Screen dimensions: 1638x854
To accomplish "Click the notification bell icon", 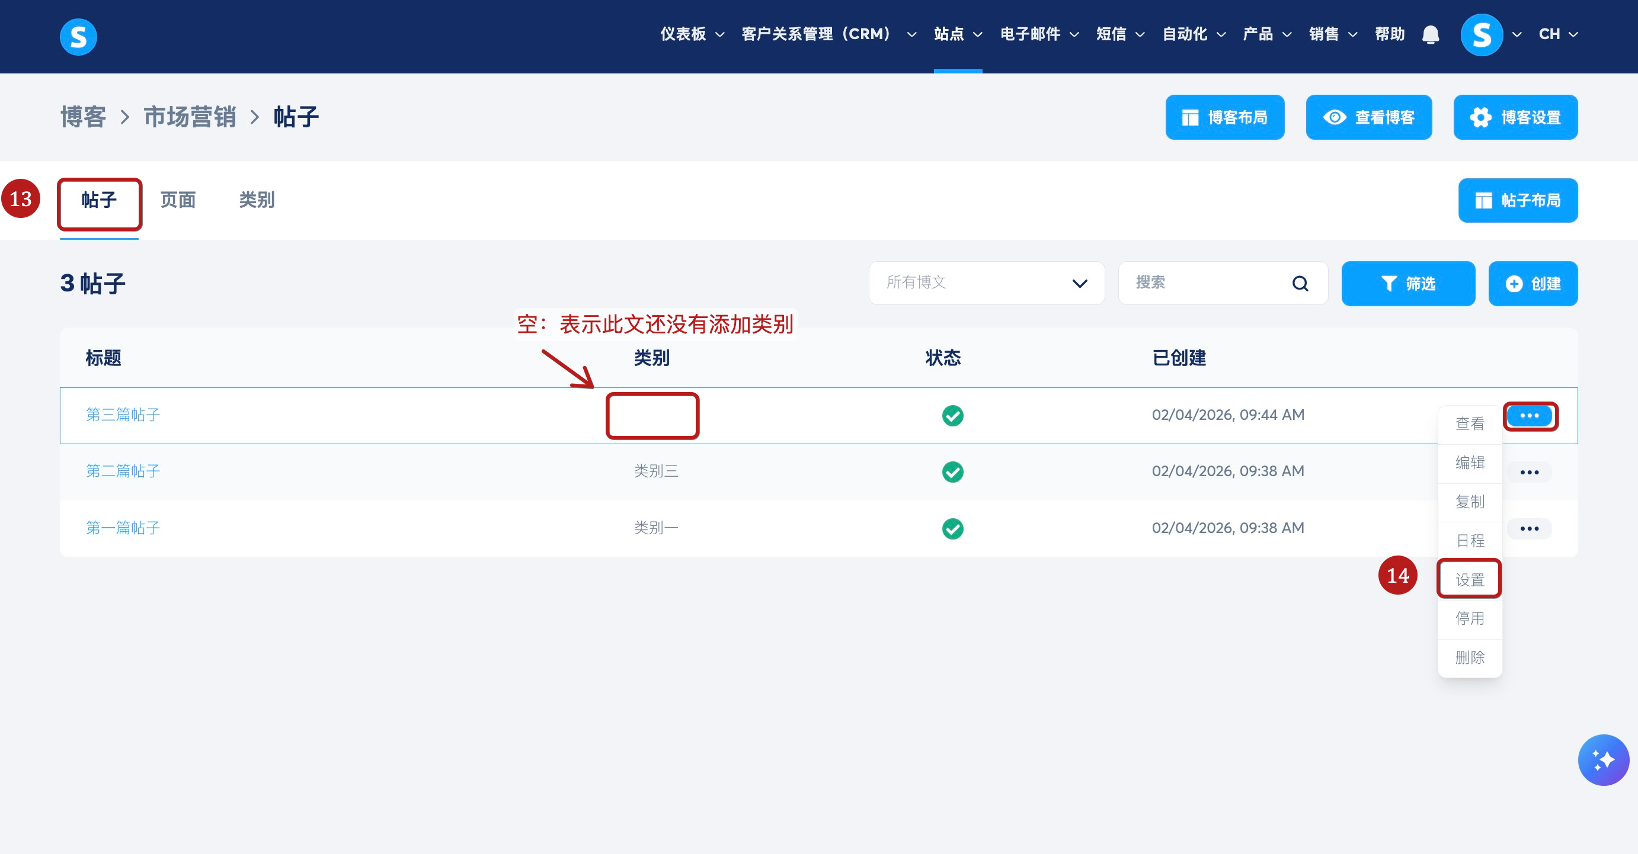I will click(x=1430, y=34).
